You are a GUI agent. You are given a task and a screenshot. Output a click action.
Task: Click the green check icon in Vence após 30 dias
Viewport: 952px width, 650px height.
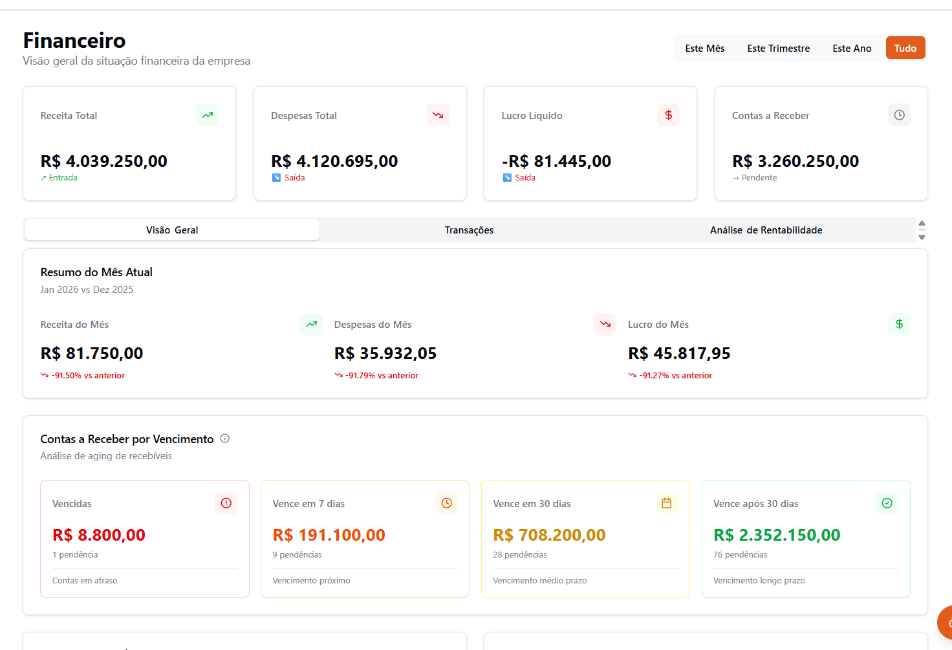coord(887,503)
